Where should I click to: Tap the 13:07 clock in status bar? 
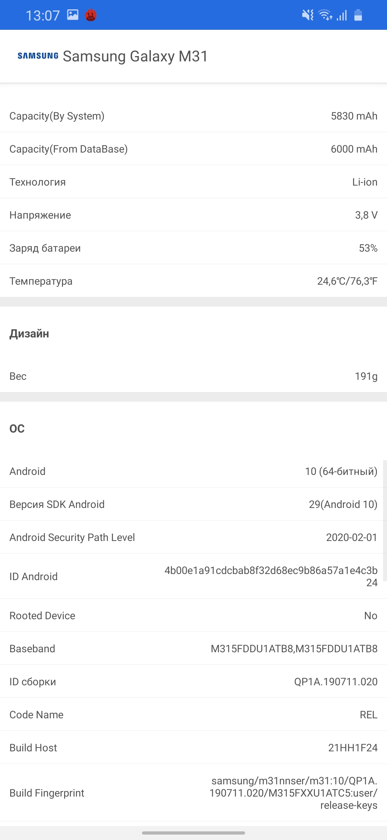[x=43, y=15]
